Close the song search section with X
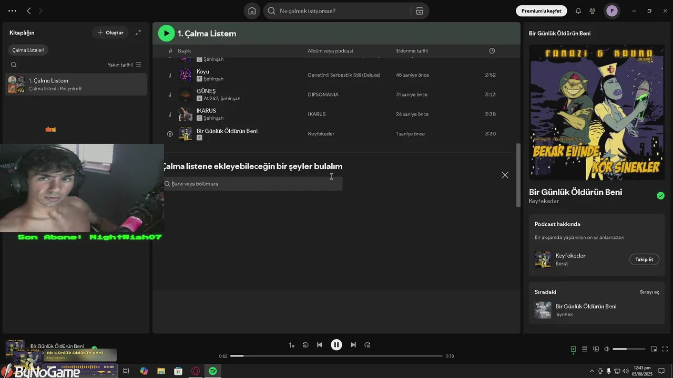Screen dimensions: 673x378 (505, 175)
